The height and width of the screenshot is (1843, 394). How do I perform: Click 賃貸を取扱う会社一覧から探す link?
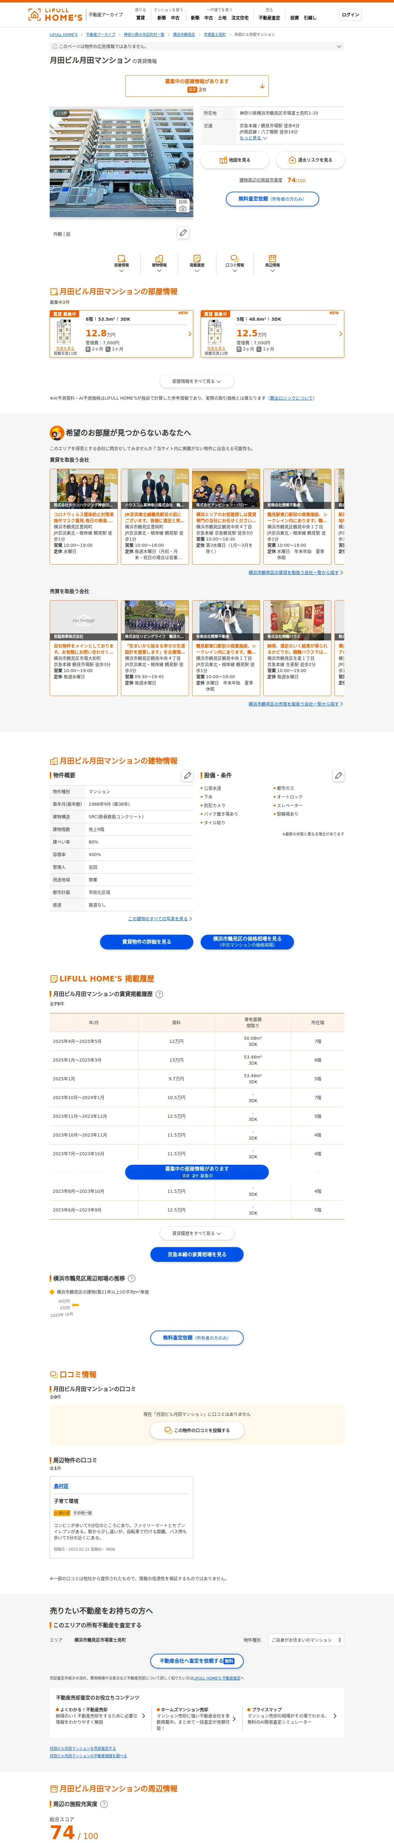pos(295,572)
